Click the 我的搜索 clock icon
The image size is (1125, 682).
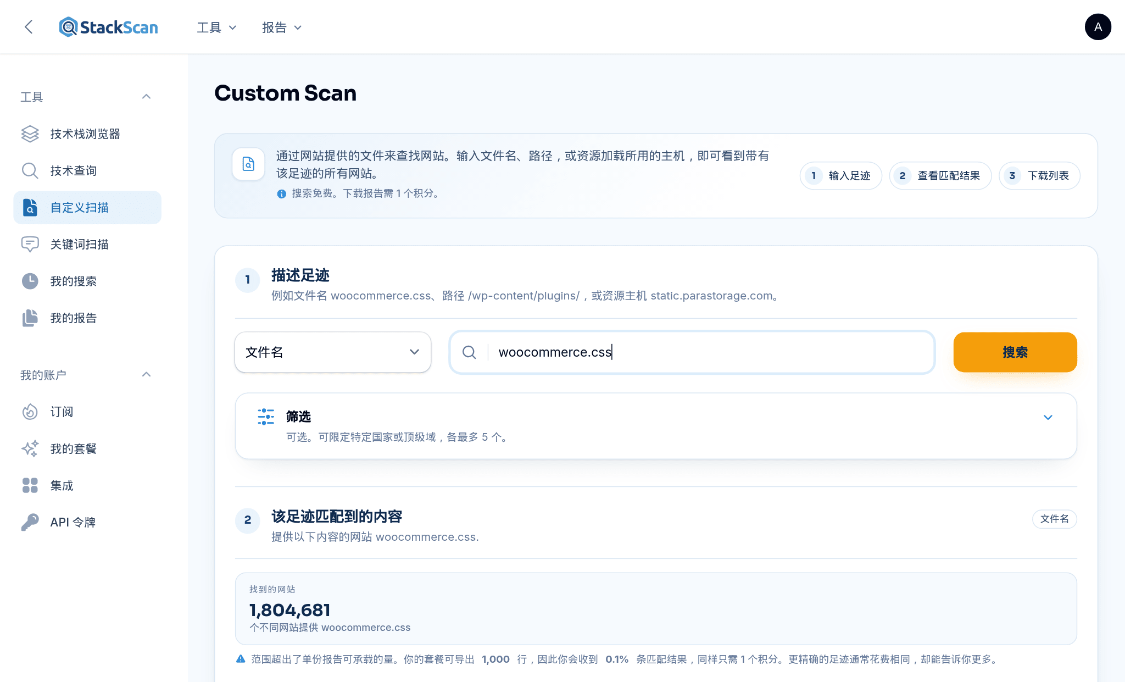pyautogui.click(x=30, y=281)
